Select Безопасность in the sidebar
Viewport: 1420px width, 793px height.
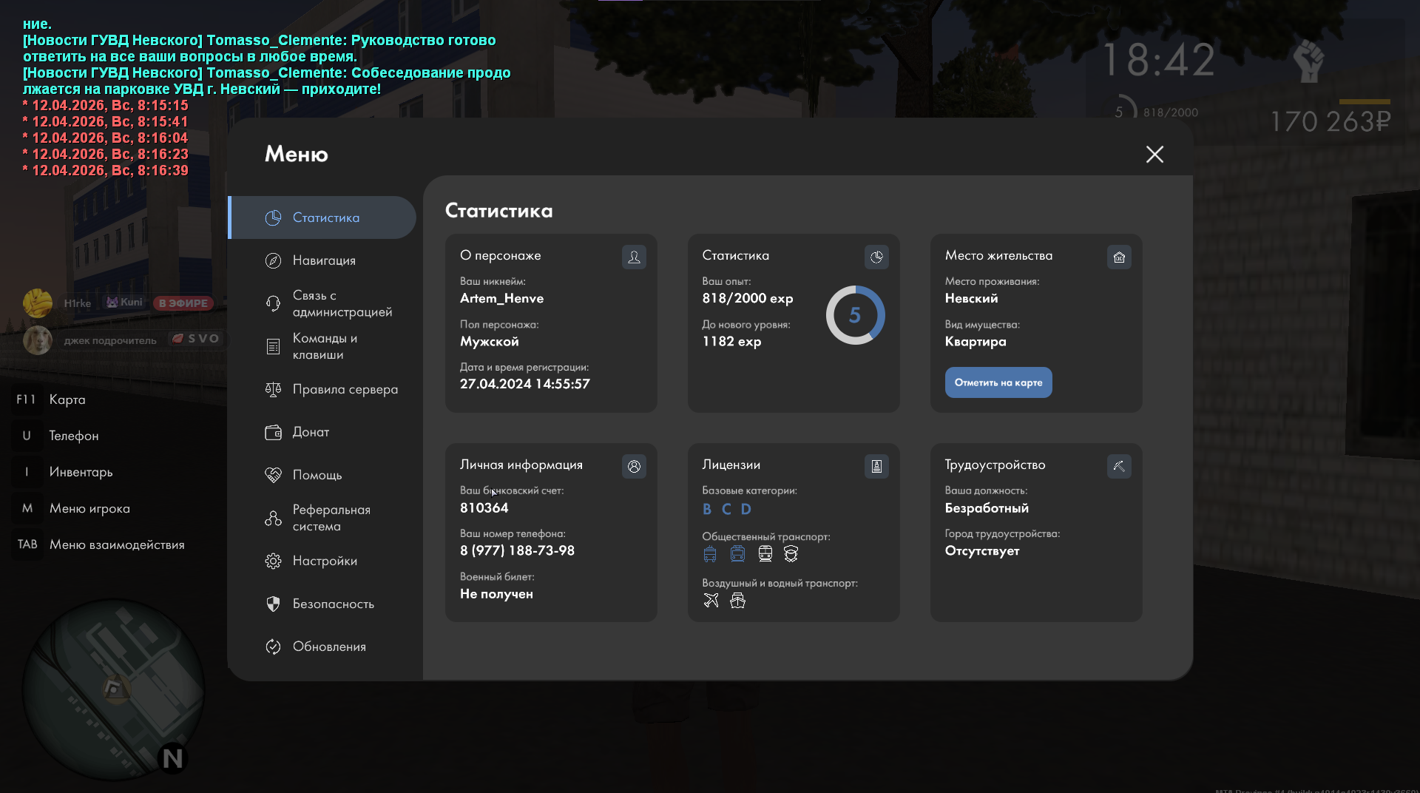[x=333, y=604]
